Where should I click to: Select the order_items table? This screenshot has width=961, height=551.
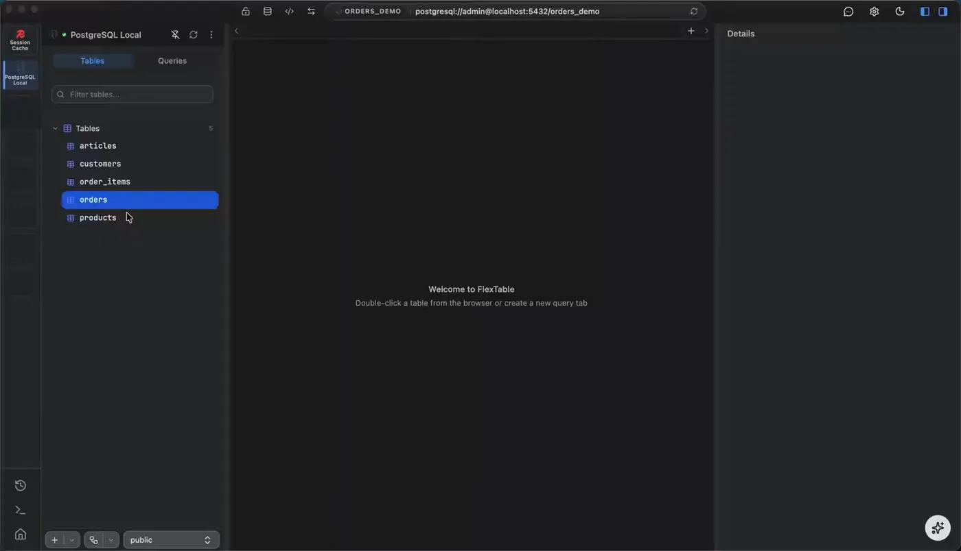click(140, 182)
